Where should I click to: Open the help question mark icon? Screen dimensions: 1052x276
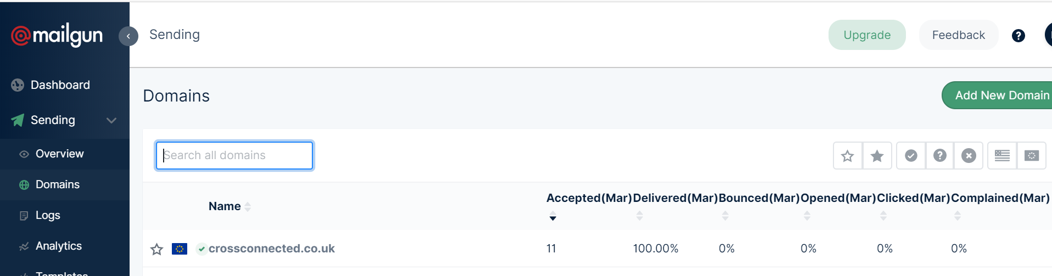click(x=1019, y=36)
